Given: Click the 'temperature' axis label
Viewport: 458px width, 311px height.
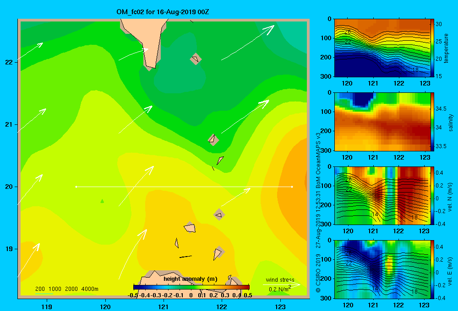Looking at the screenshot, I should point(446,48).
